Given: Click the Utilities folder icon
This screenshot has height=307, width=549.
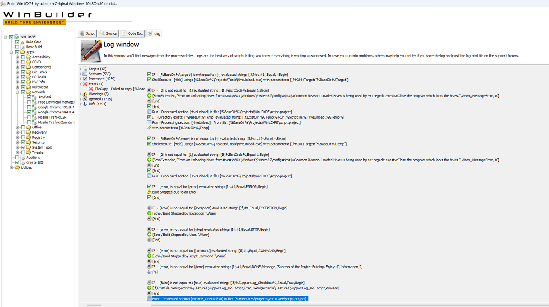Looking at the screenshot, I should click(x=17, y=167).
